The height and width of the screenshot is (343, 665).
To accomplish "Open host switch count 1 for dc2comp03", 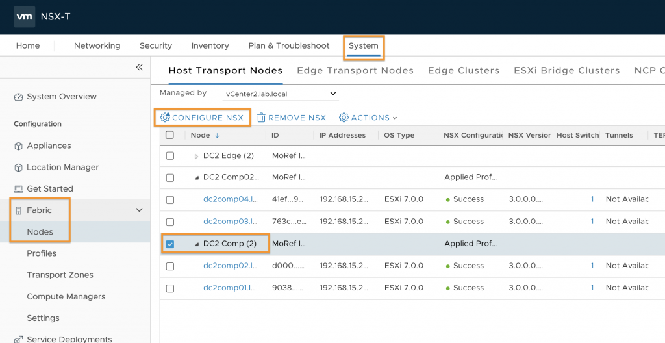I will point(592,221).
